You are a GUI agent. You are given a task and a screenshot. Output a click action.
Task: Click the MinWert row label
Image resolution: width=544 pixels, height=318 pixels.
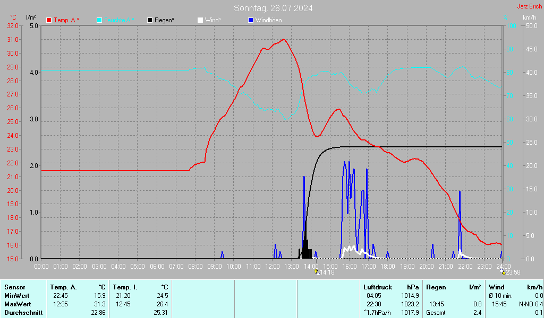pos(17,296)
